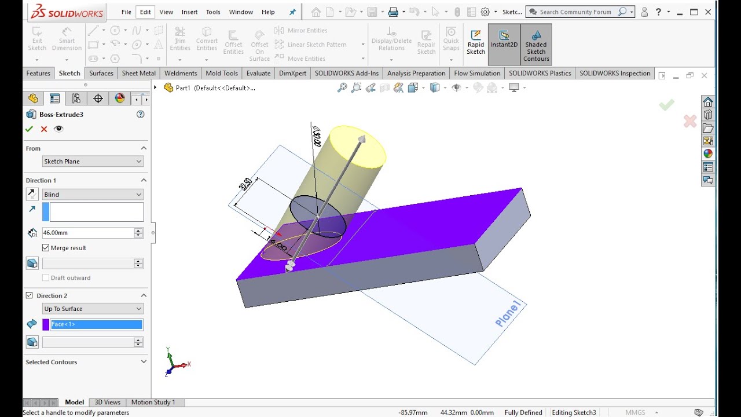Switch to the Motion Study 1 tab
This screenshot has height=417, width=741.
pyautogui.click(x=153, y=402)
